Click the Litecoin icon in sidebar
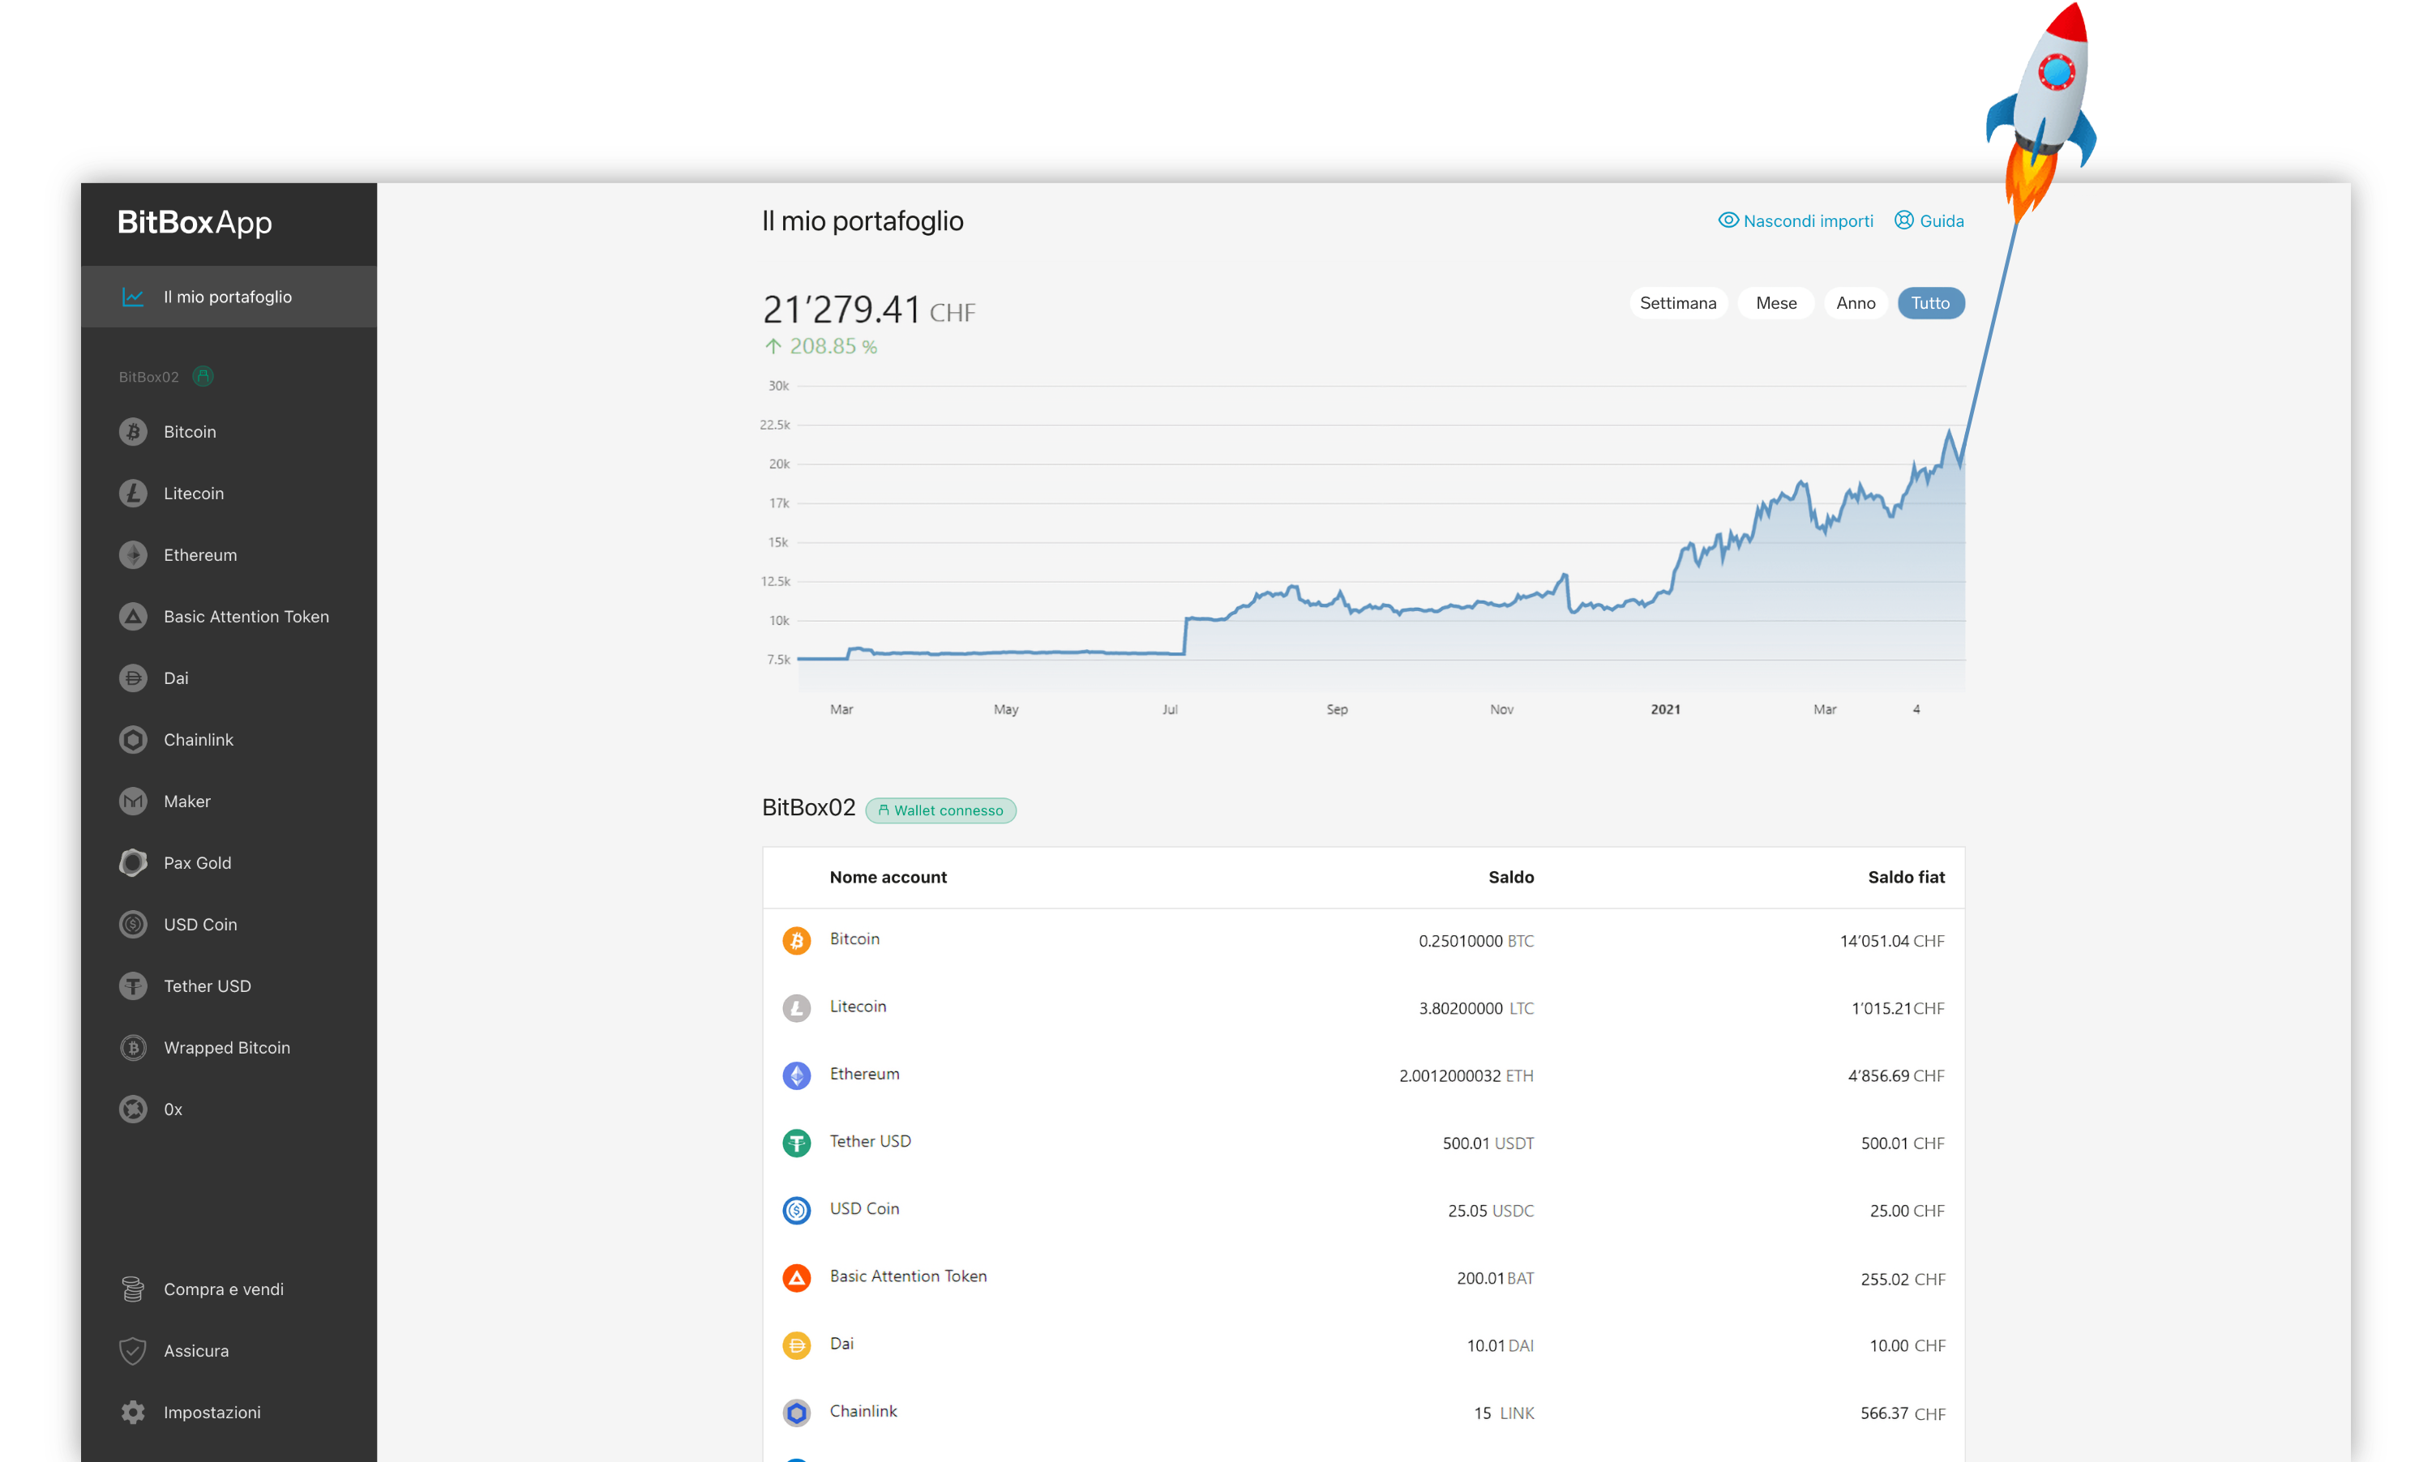The image size is (2432, 1462). coord(134,493)
